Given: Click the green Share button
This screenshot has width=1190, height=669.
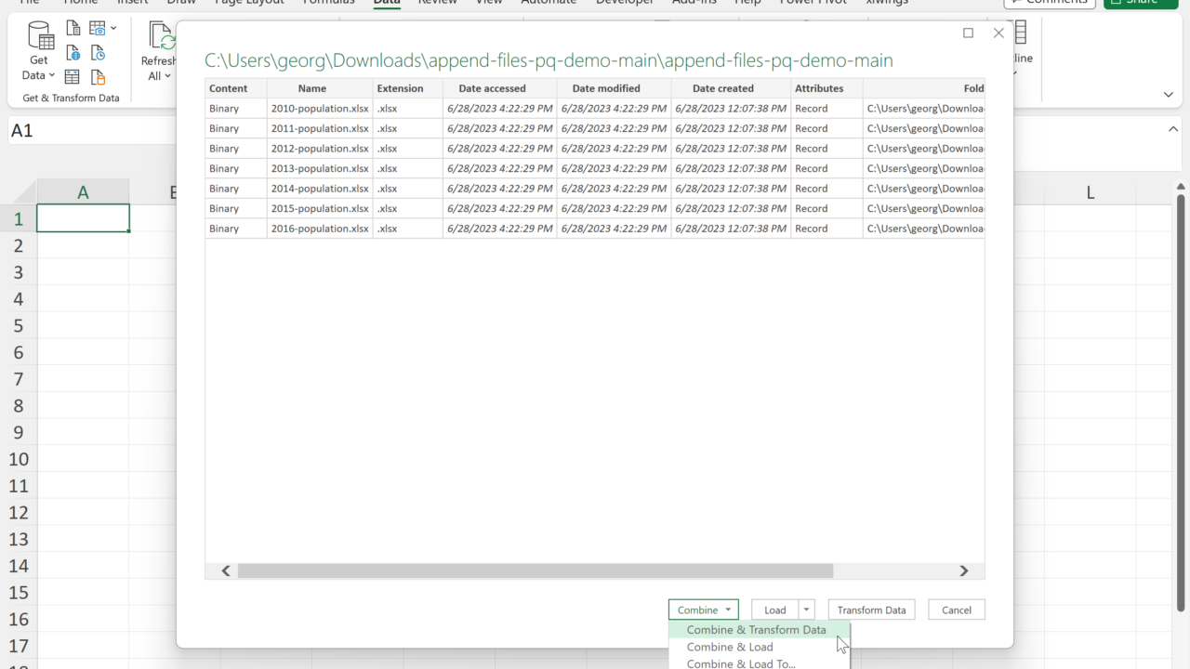Looking at the screenshot, I should click(x=1141, y=3).
